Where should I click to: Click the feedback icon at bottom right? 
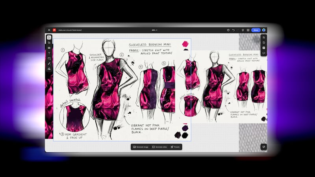(264, 147)
